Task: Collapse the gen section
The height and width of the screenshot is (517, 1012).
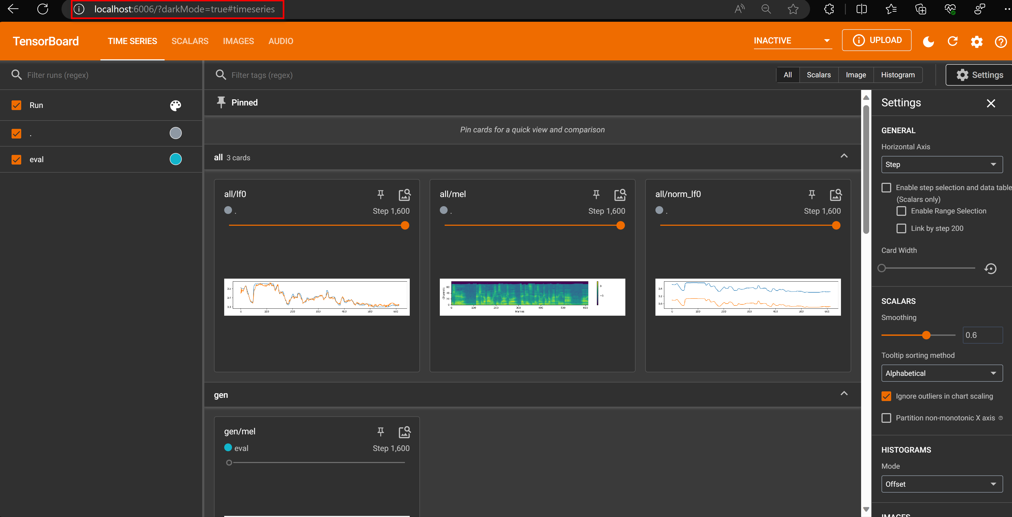Action: point(844,394)
